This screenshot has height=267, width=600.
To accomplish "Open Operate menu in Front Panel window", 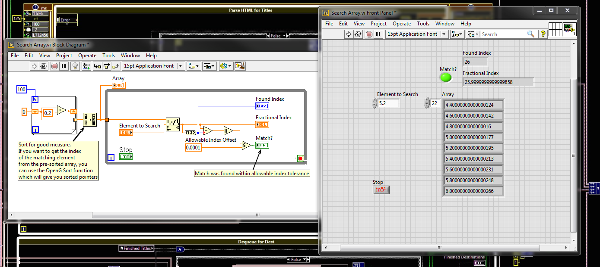I will [402, 24].
